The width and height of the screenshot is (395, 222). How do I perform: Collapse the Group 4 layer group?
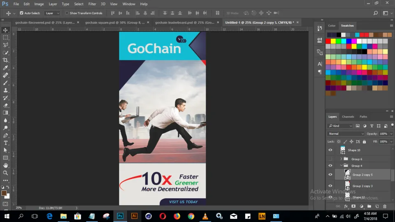pos(341,166)
